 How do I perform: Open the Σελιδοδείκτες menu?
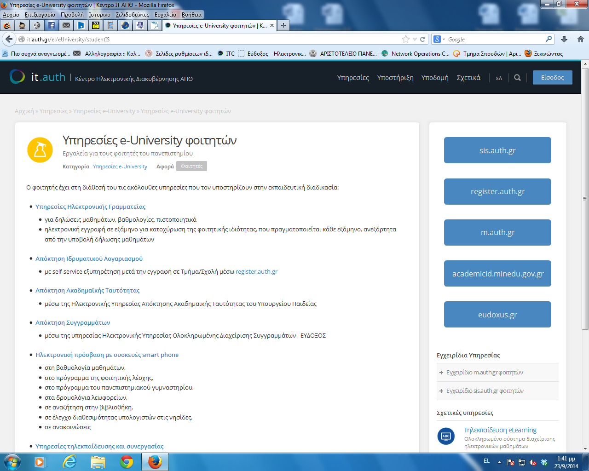click(x=133, y=14)
